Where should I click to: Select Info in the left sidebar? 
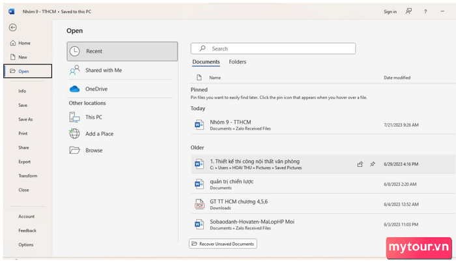pos(22,91)
